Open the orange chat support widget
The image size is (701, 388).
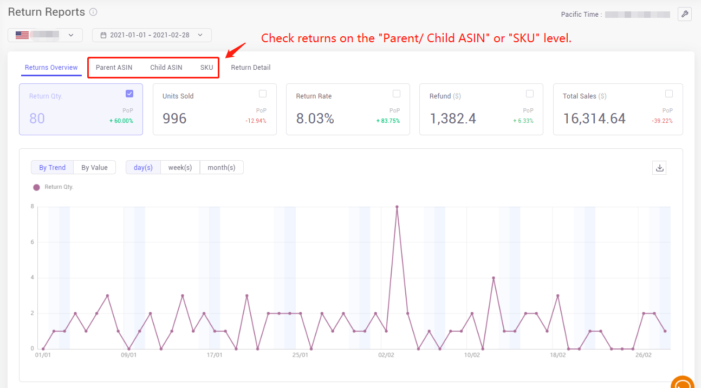coord(683,383)
